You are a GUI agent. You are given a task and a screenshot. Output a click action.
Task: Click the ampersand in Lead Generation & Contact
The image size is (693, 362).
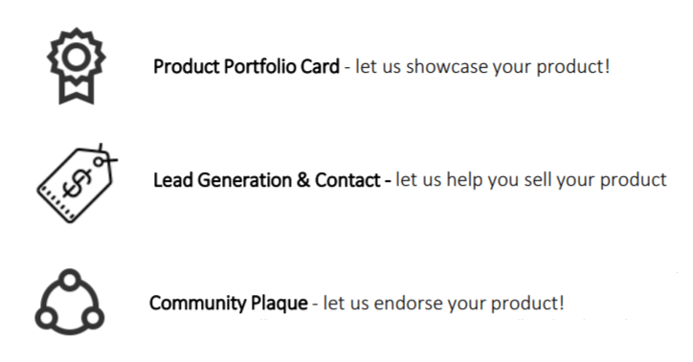[x=303, y=180]
